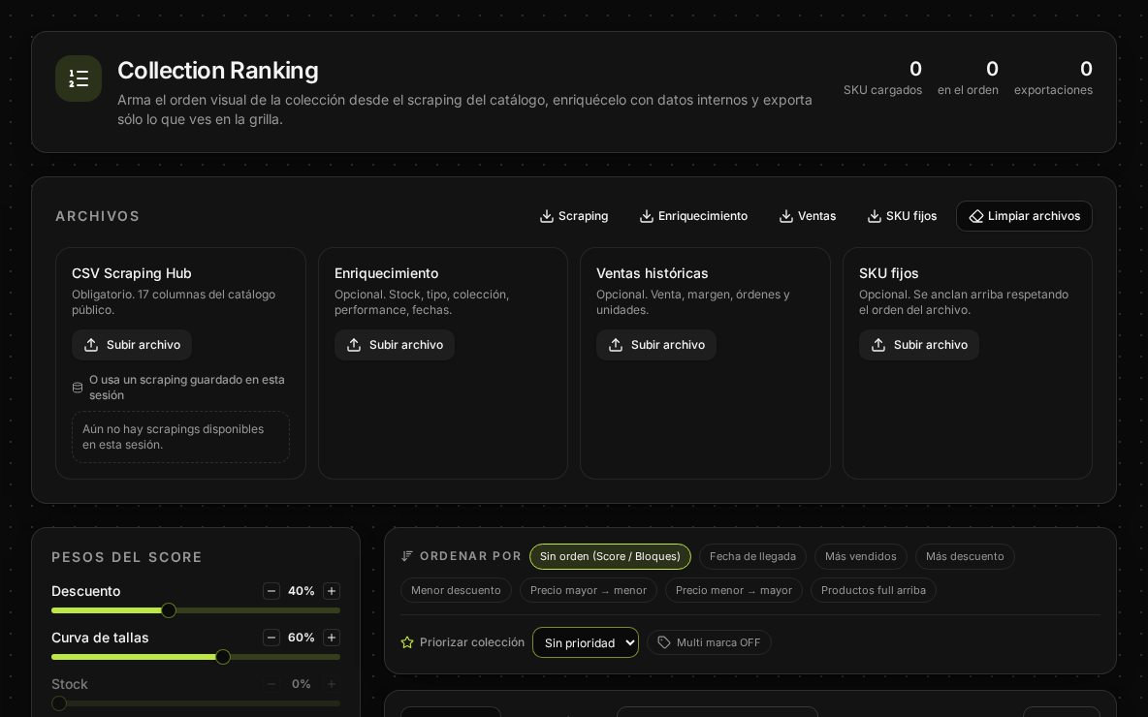This screenshot has height=717, width=1148.
Task: Upload file for Ventas históricas card
Action: [x=656, y=345]
